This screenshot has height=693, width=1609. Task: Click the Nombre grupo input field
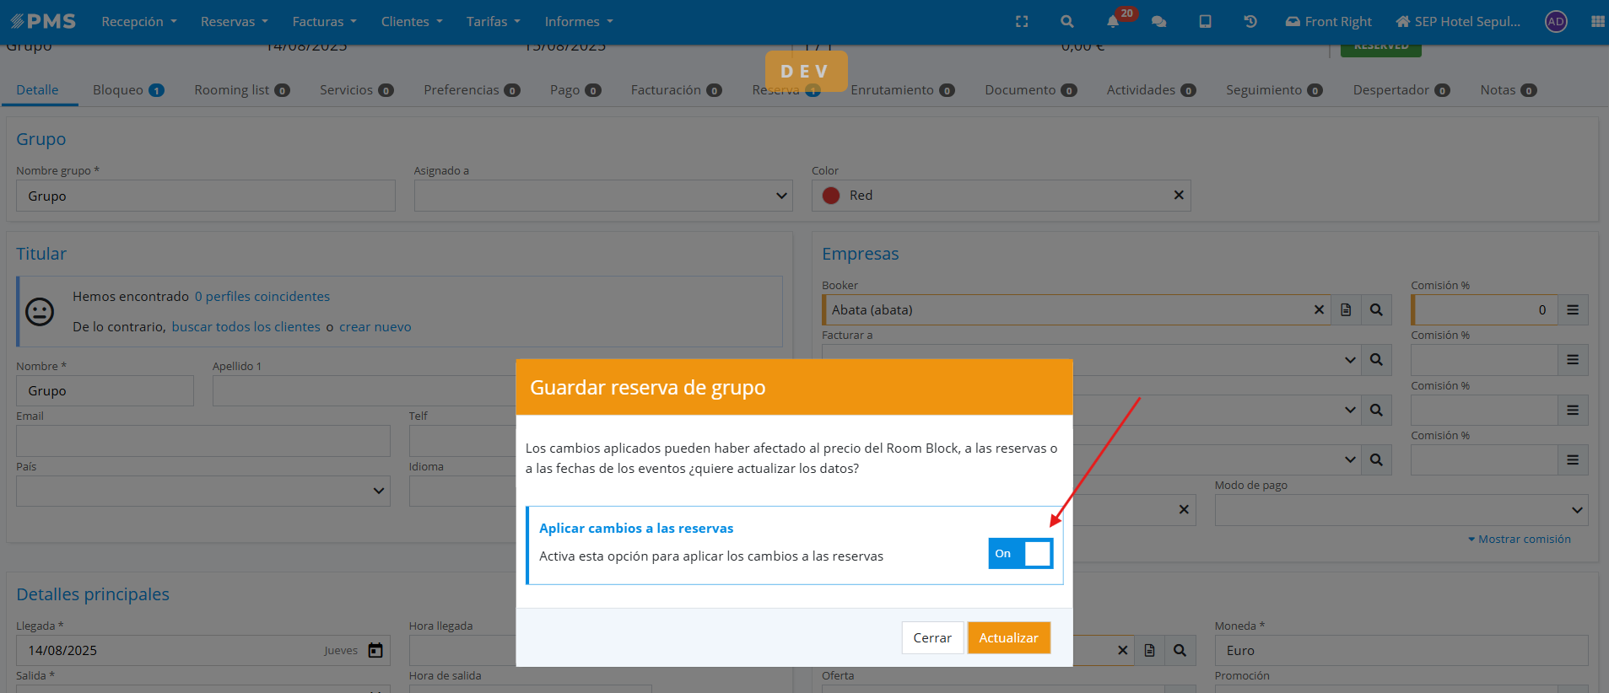tap(206, 196)
